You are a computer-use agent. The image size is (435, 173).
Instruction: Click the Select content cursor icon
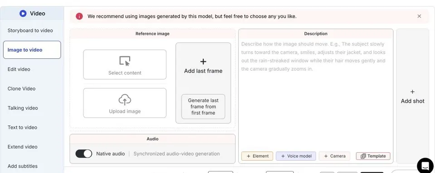125,61
